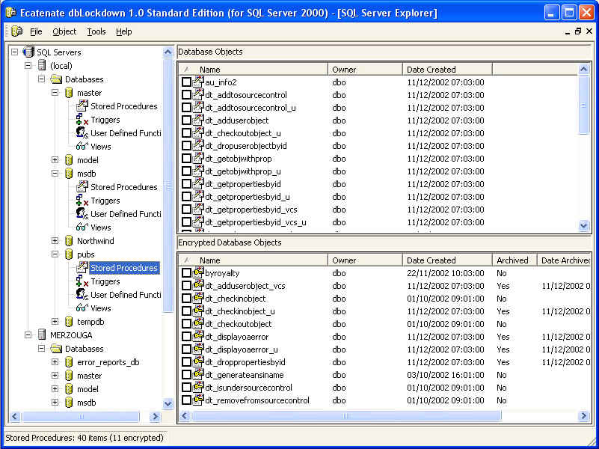Restore the inner SQL Server Explorer window
Screen dimensions: 599x449
(578, 31)
